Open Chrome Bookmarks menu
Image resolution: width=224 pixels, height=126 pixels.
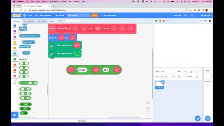54,1
